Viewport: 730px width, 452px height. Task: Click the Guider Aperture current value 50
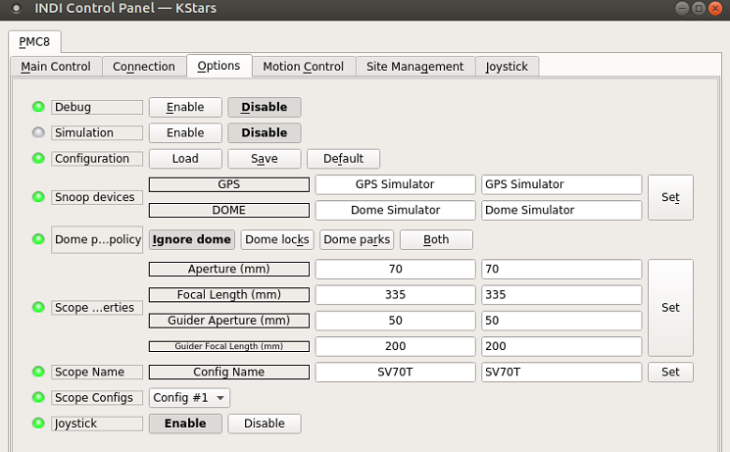pyautogui.click(x=395, y=321)
